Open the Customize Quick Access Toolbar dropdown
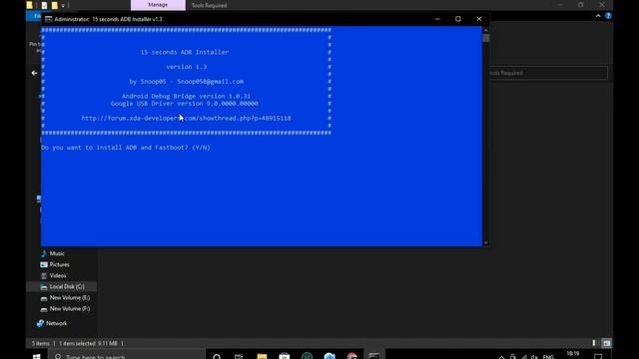The width and height of the screenshot is (639, 359). pos(63,6)
